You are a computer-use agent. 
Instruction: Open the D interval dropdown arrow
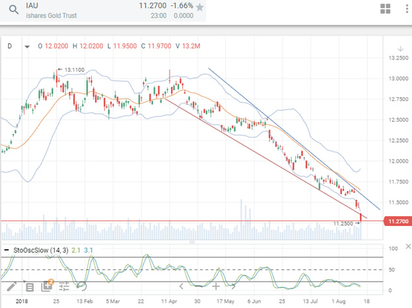tap(27, 47)
